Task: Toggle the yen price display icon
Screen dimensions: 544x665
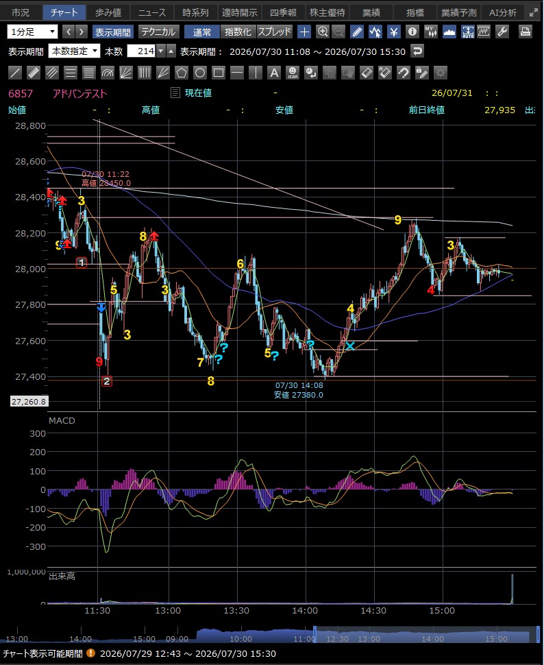Action: 394,32
